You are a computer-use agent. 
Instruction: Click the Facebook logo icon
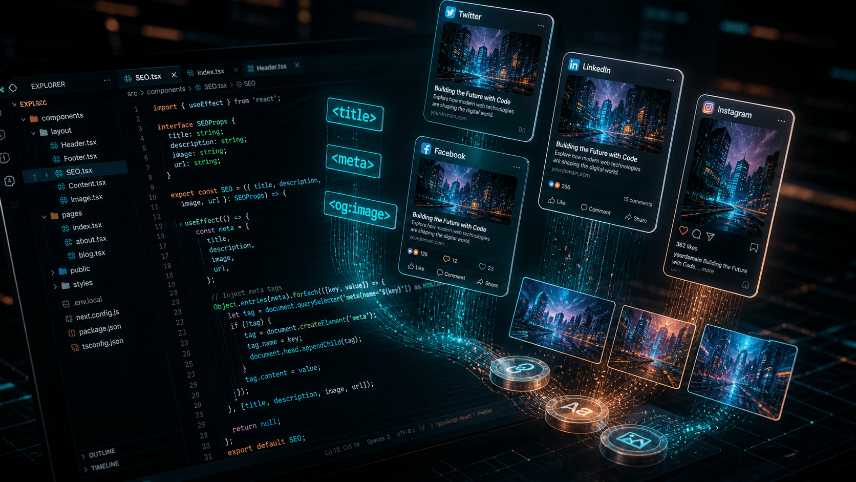[426, 149]
